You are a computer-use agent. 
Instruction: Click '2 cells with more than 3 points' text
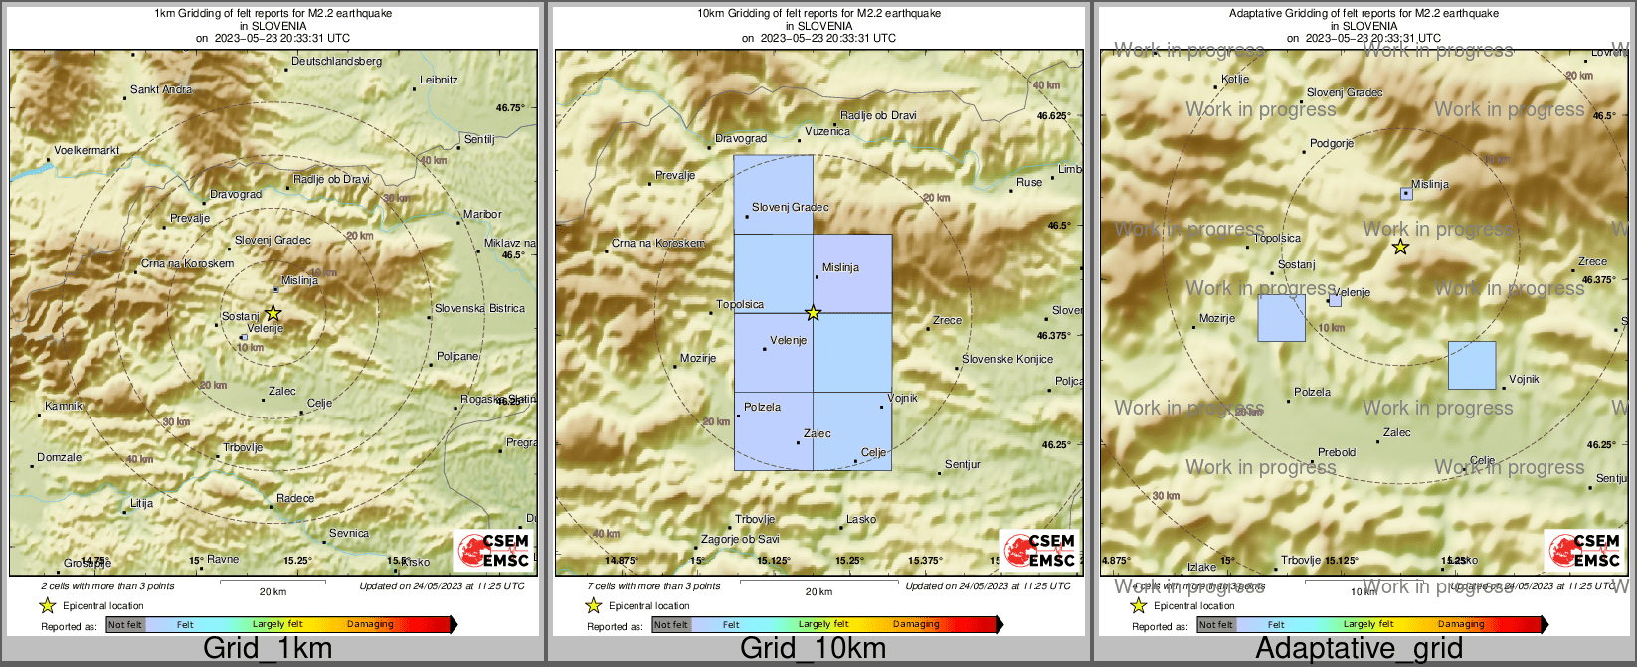tap(107, 586)
